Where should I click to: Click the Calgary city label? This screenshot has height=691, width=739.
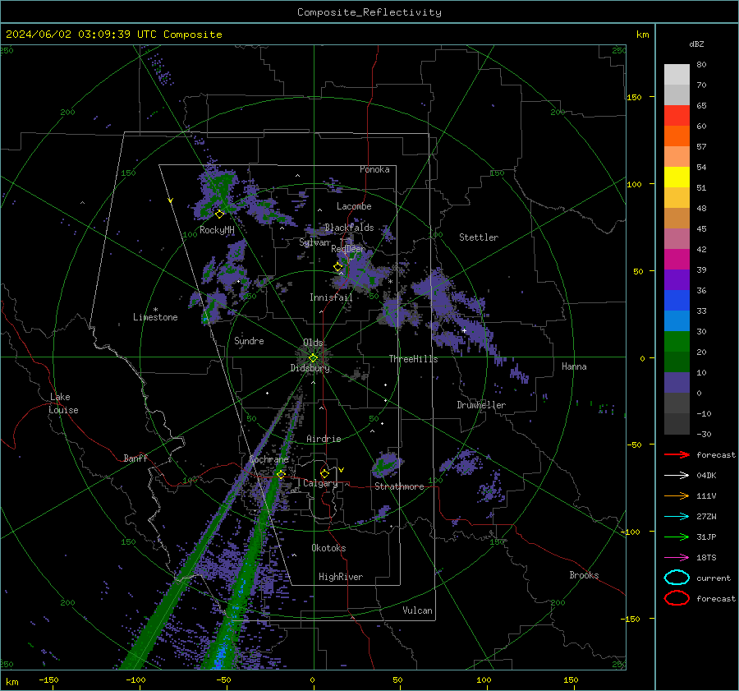[x=320, y=483]
